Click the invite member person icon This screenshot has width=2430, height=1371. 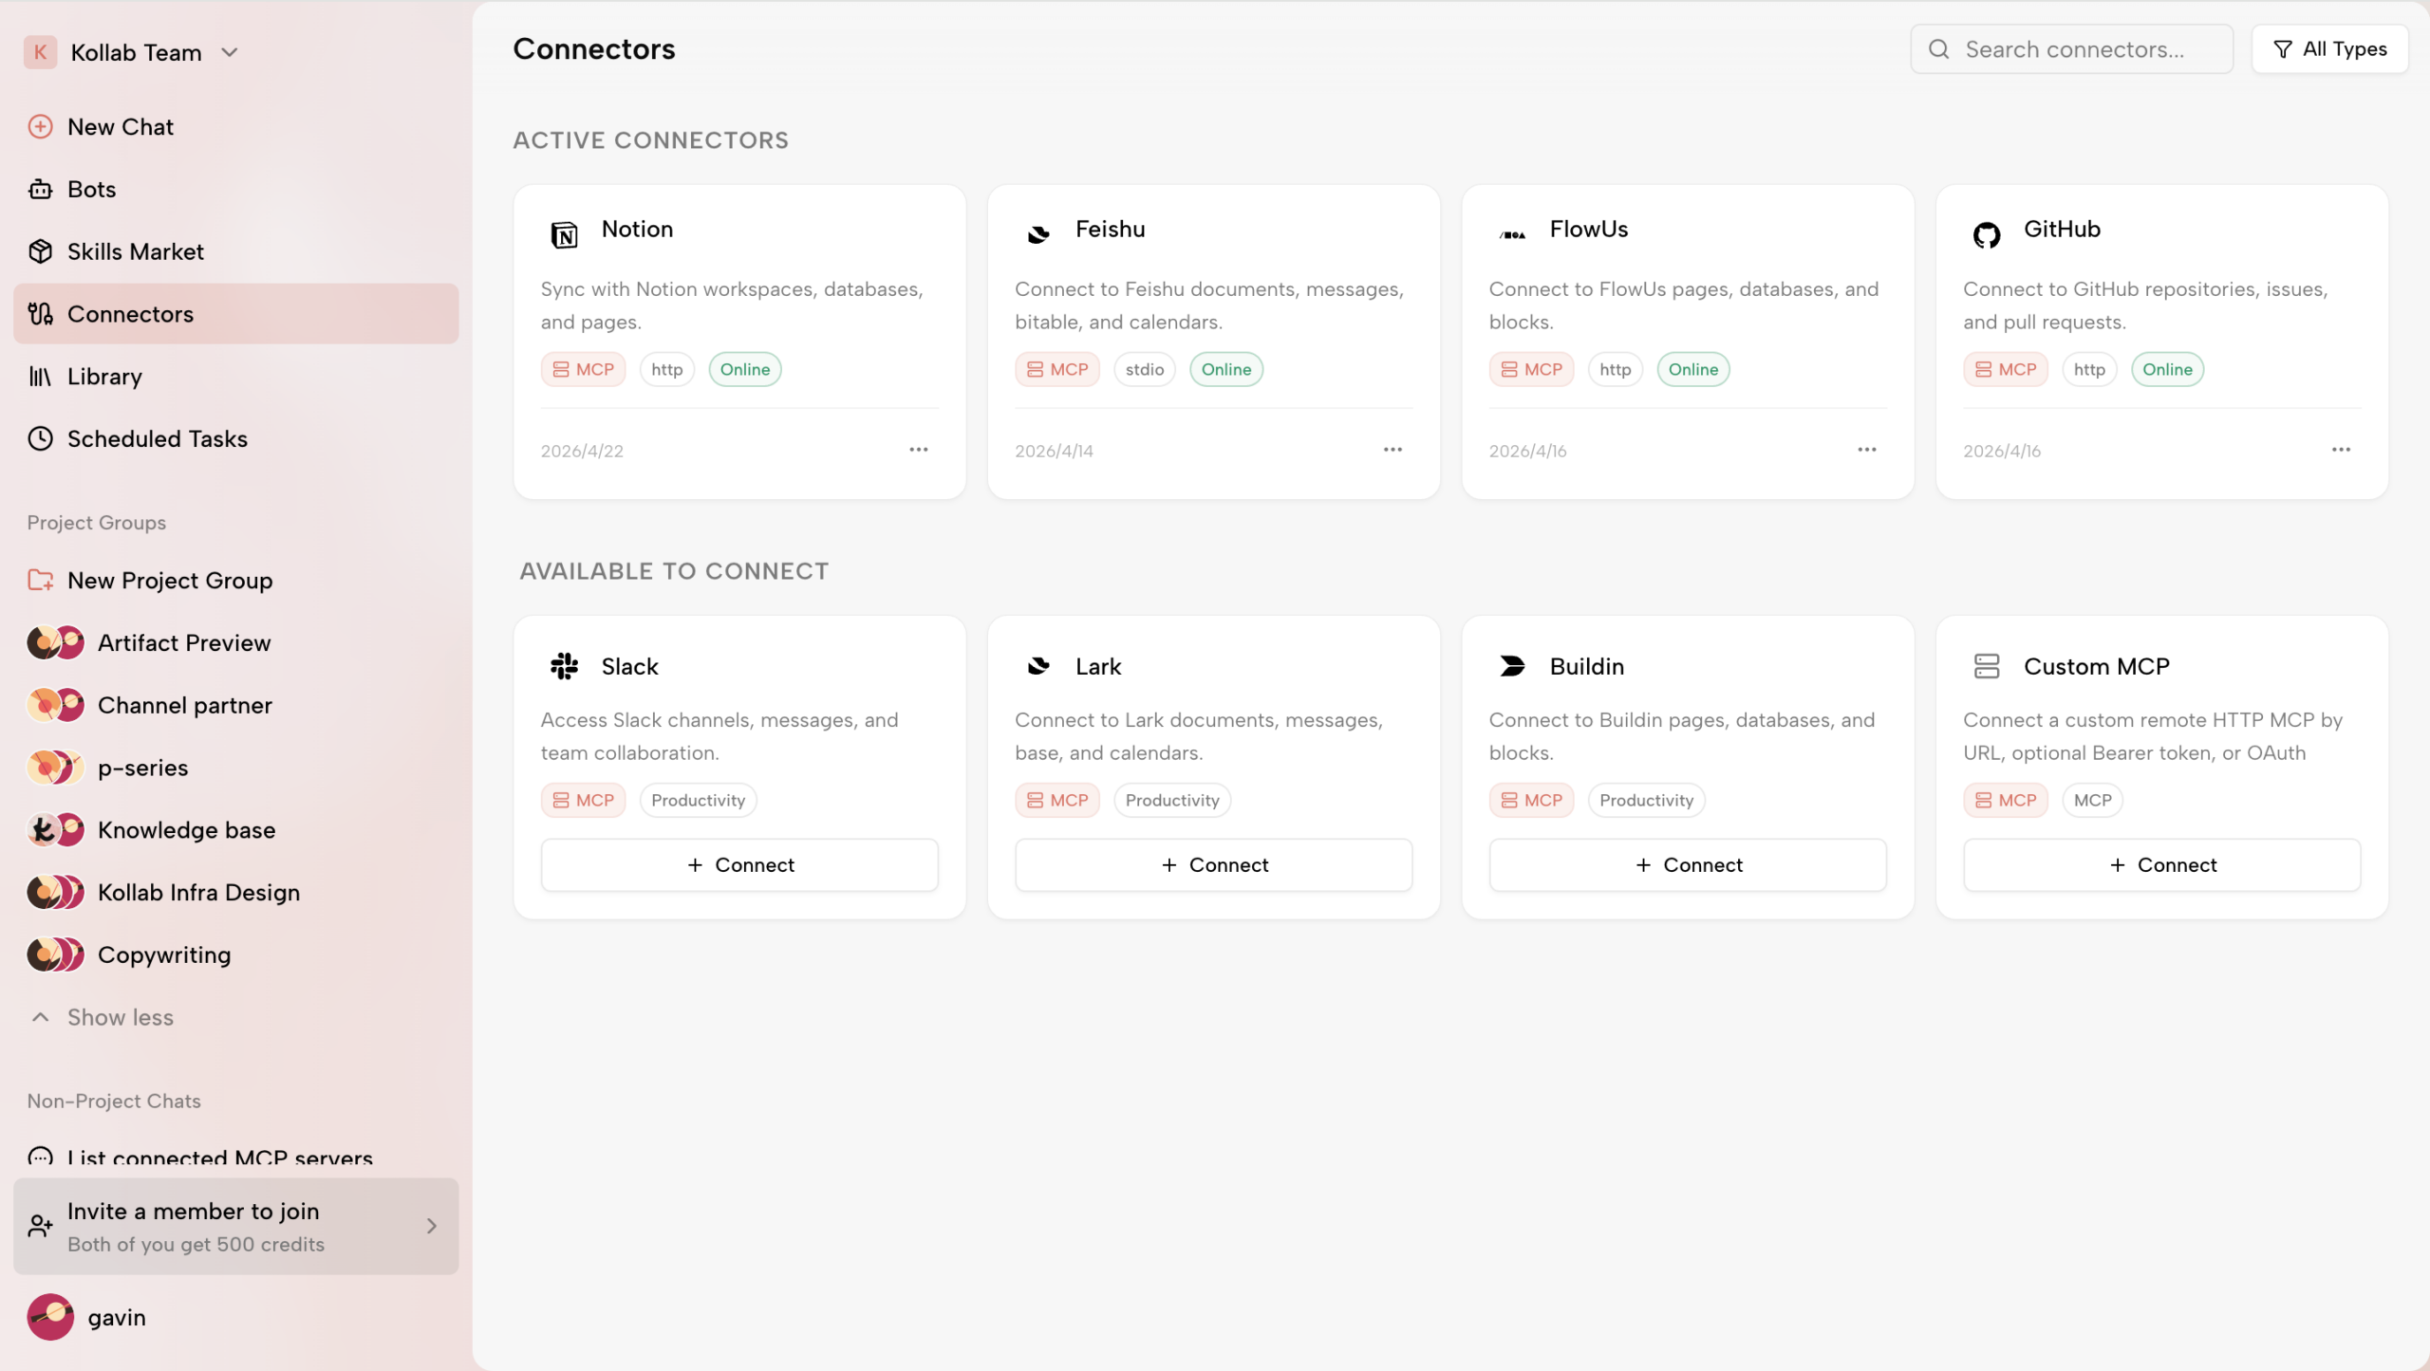[x=40, y=1226]
